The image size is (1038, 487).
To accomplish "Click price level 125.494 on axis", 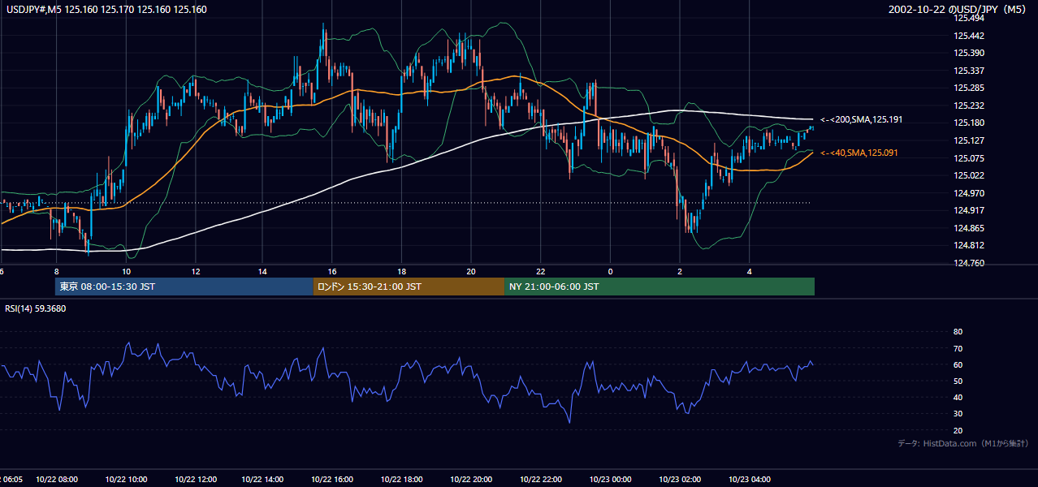I will coord(968,18).
